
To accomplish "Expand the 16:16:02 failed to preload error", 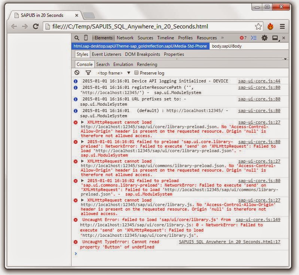I will pyautogui.click(x=82, y=181).
